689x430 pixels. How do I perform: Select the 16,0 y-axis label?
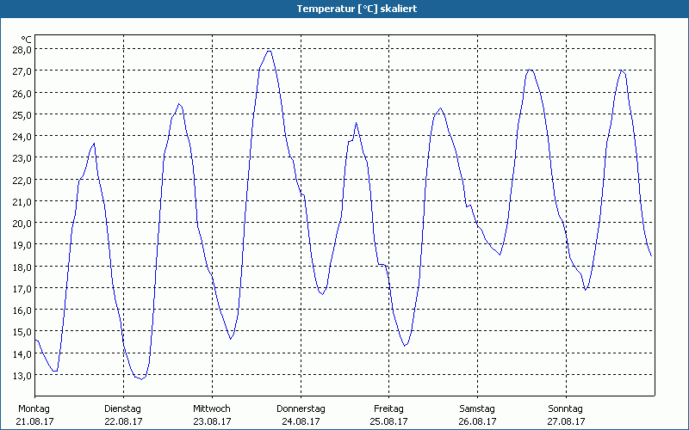(22, 310)
